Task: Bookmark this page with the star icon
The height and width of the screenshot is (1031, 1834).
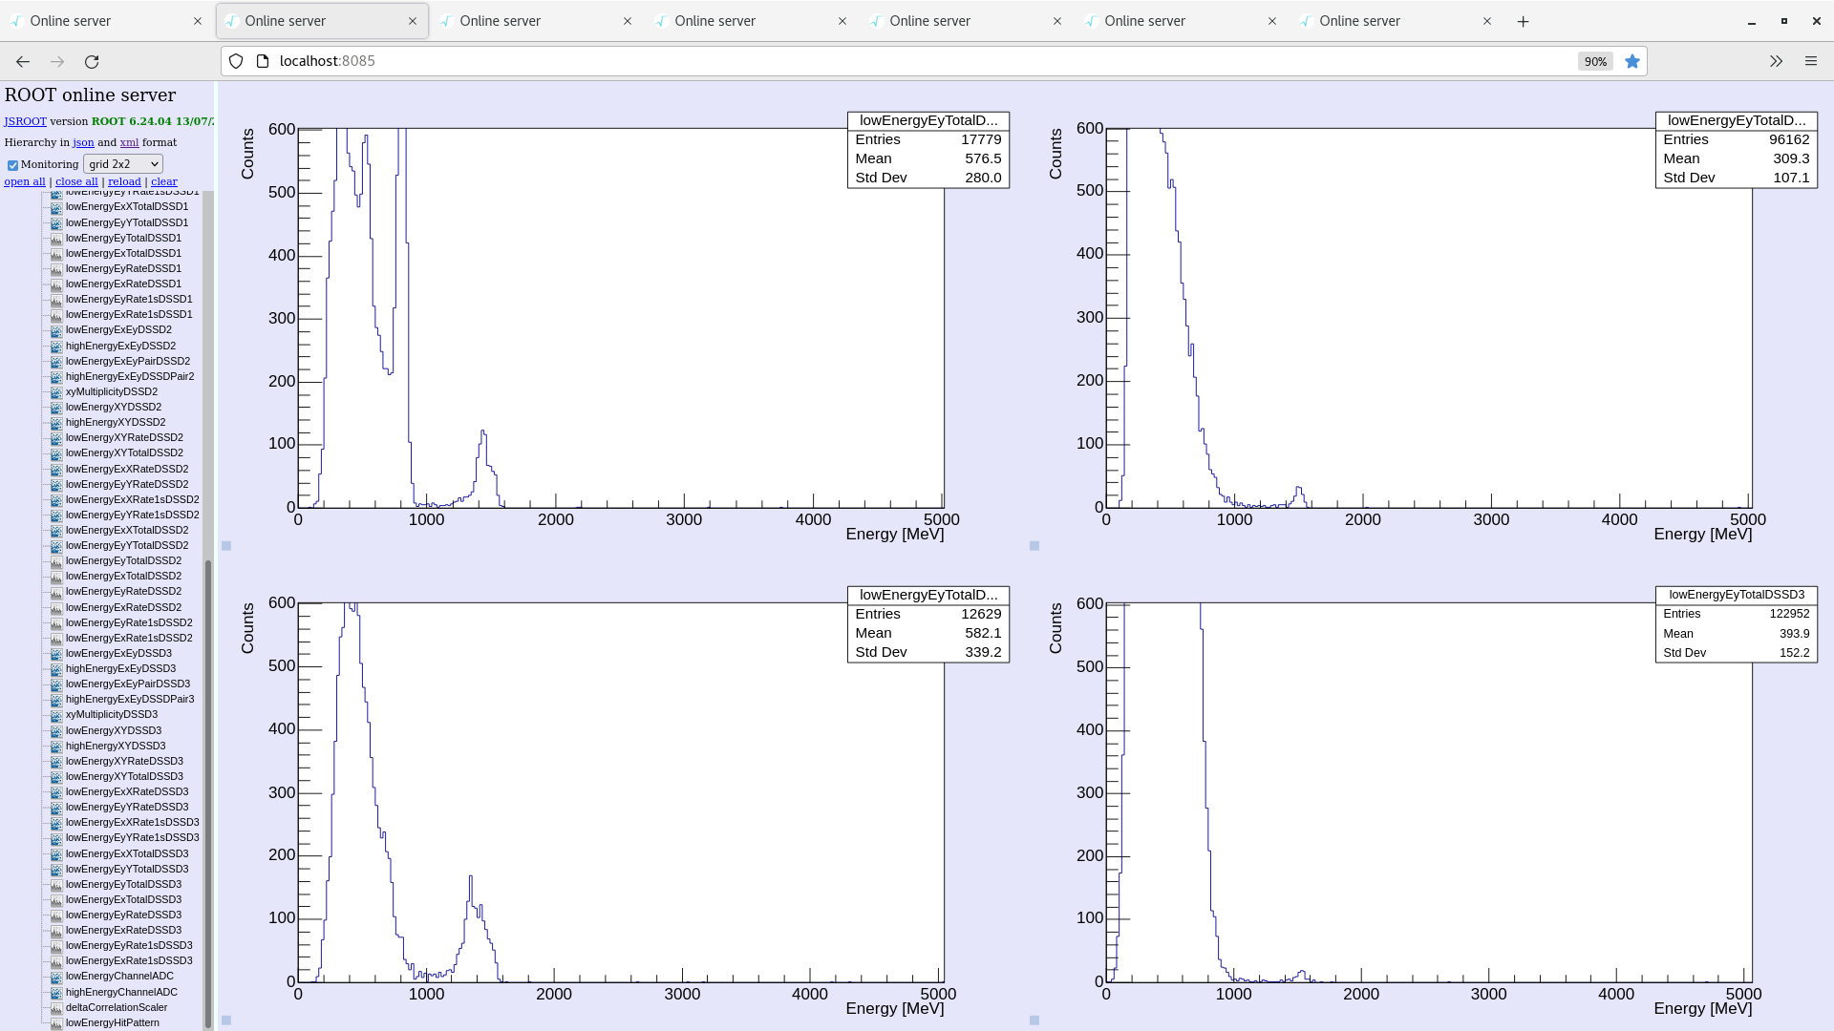Action: (1631, 61)
